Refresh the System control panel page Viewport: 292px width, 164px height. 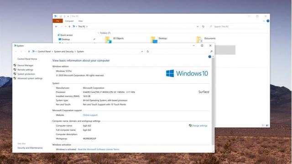(x=148, y=51)
